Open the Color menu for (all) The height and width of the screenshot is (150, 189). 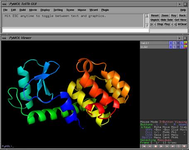pyautogui.click(x=185, y=43)
